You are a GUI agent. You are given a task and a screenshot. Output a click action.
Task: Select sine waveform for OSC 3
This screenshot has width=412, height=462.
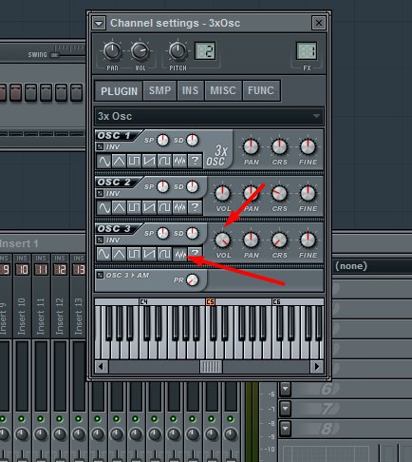coord(103,254)
